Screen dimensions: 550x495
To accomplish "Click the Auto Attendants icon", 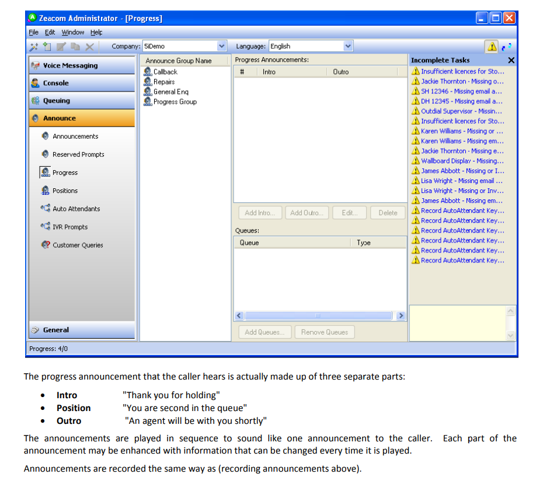I will click(x=45, y=209).
